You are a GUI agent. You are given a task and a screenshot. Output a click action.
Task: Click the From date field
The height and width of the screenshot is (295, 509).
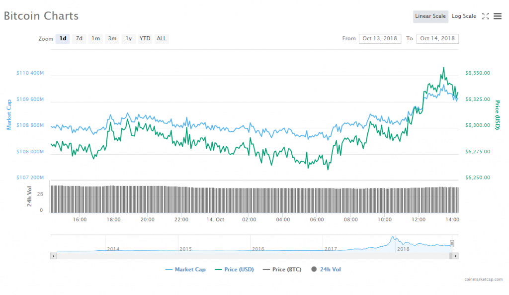pyautogui.click(x=380, y=38)
